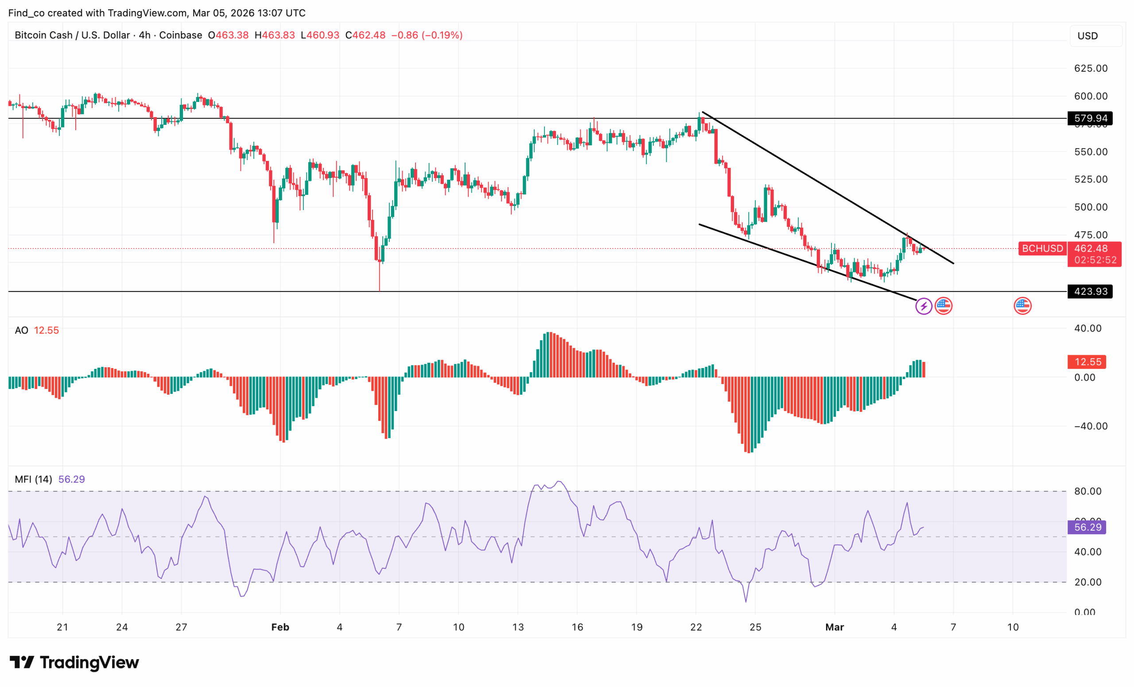Click the TradingView logo at bottom left

(x=74, y=662)
